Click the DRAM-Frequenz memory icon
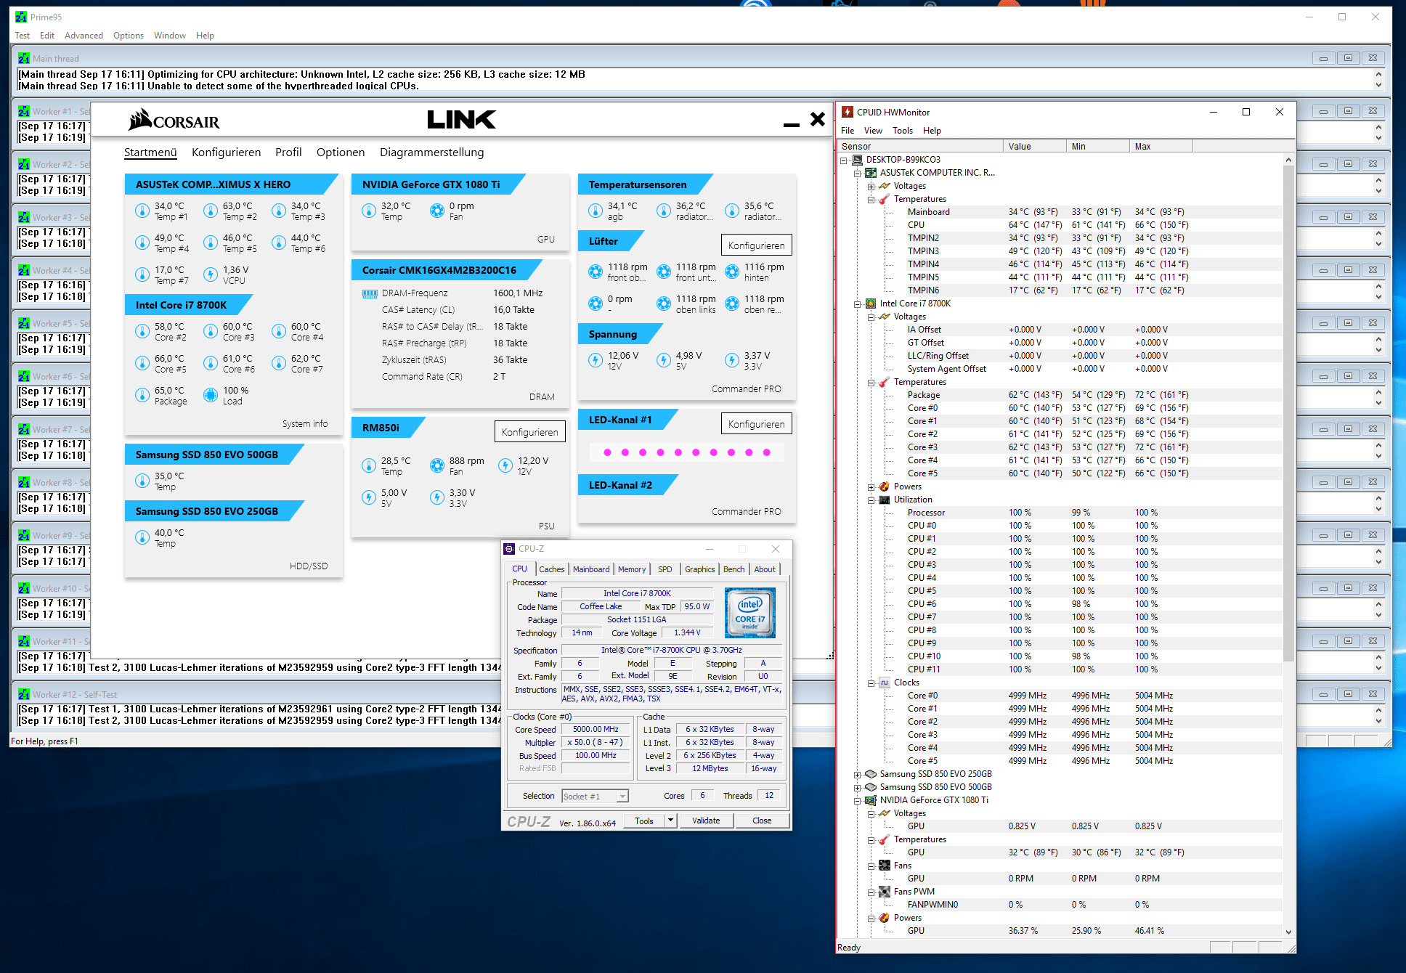The width and height of the screenshot is (1406, 973). [370, 293]
